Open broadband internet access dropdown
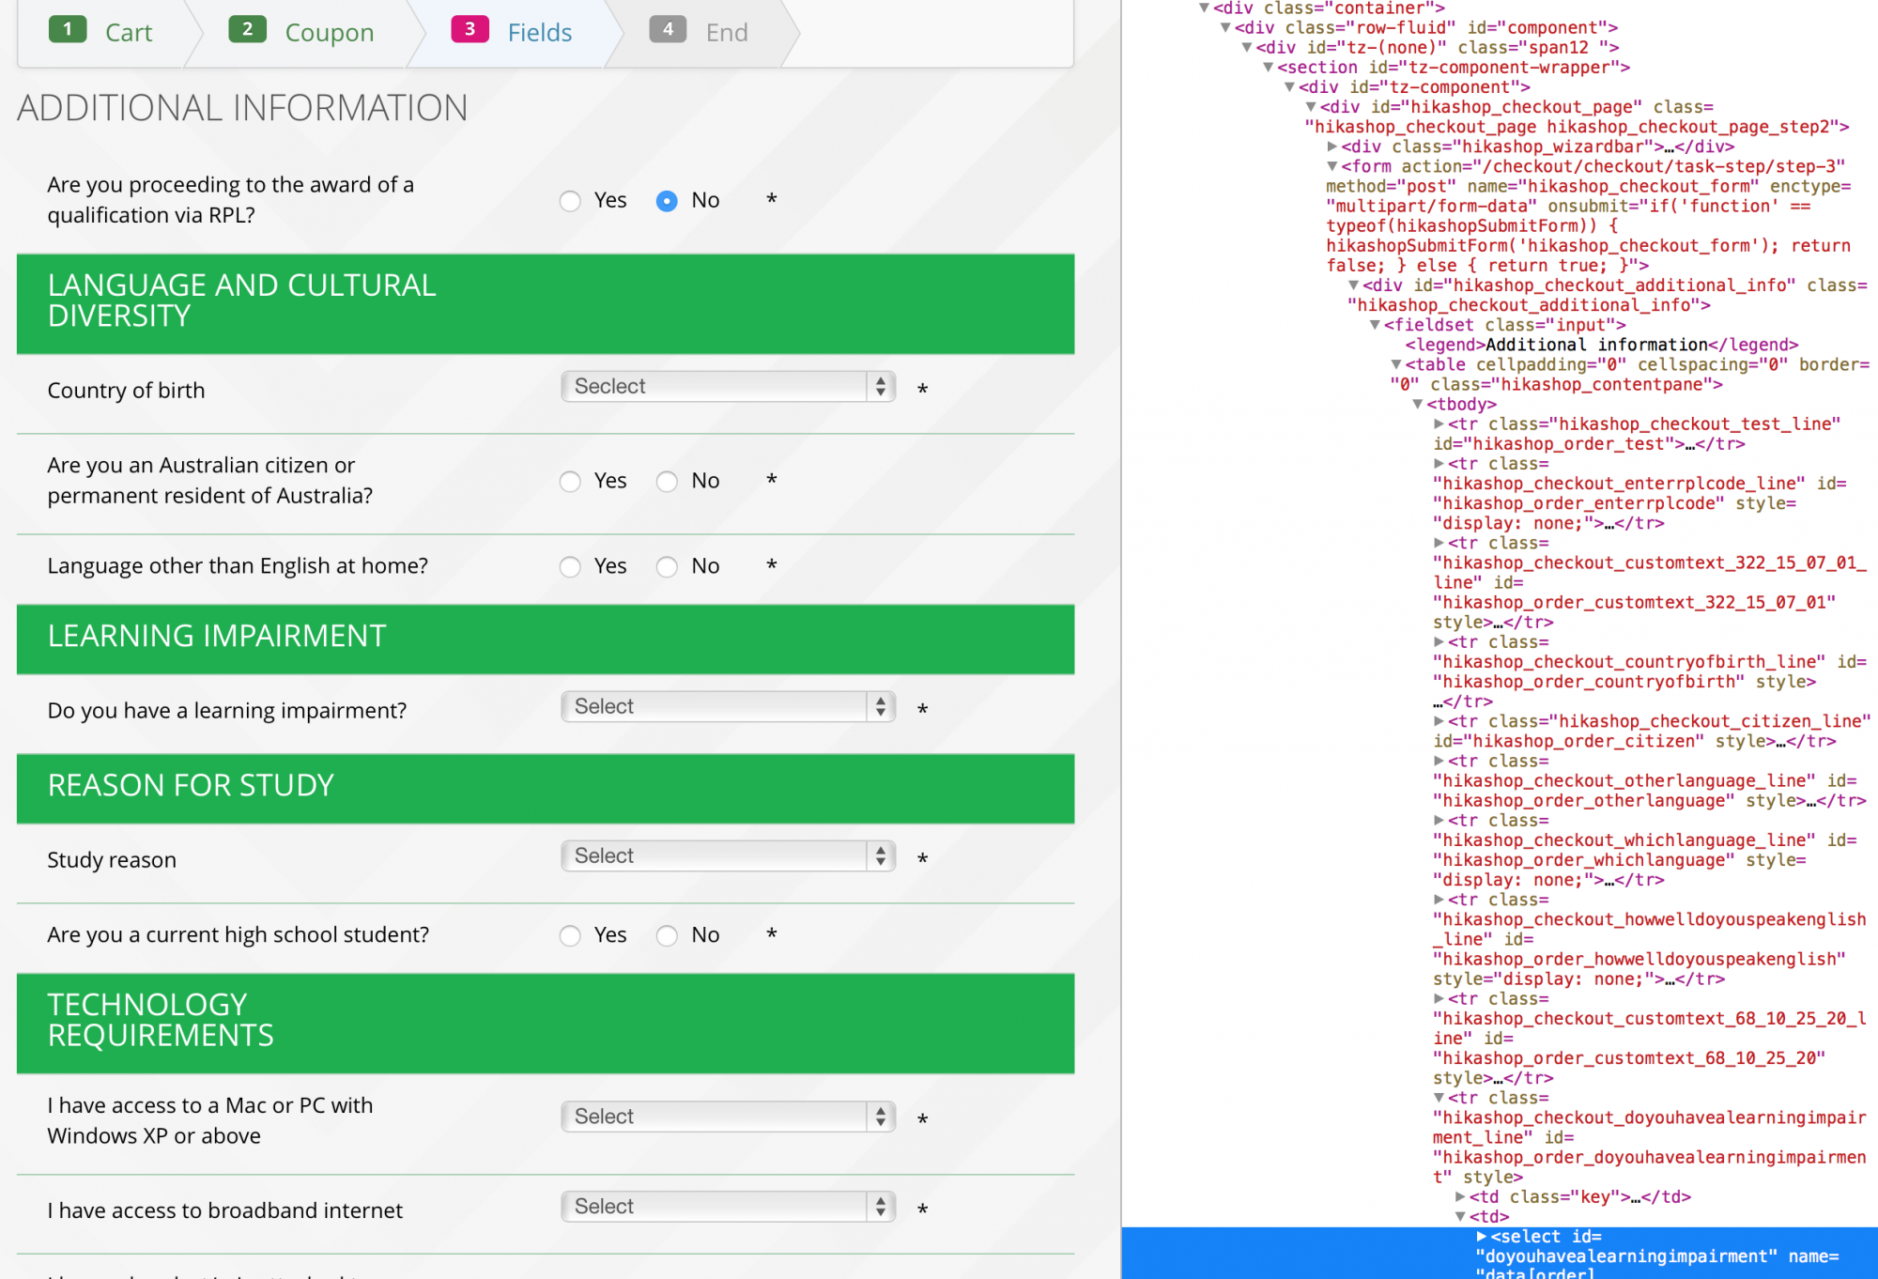 click(728, 1207)
